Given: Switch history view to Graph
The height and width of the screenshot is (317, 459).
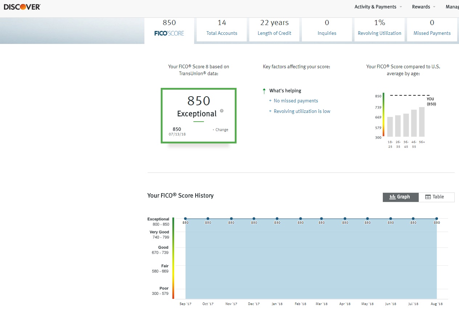Looking at the screenshot, I should point(400,197).
